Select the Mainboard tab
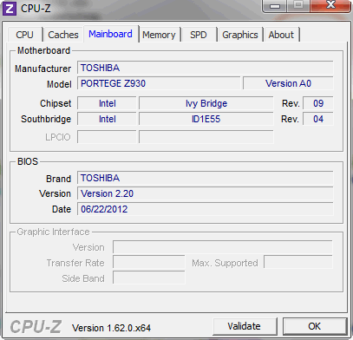 click(x=111, y=34)
